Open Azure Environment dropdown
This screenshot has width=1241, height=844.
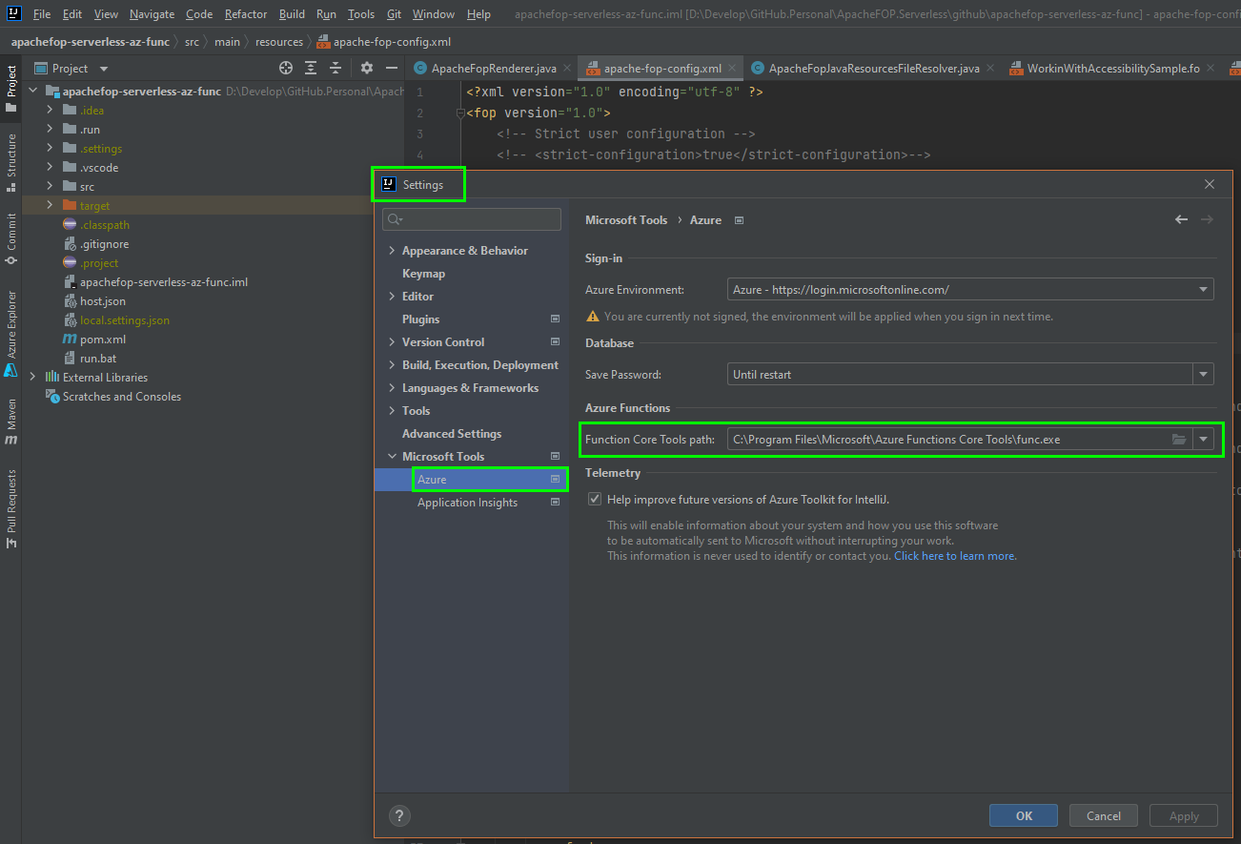coord(970,289)
